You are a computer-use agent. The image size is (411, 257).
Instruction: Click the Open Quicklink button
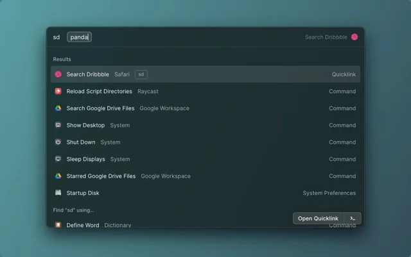tap(318, 219)
